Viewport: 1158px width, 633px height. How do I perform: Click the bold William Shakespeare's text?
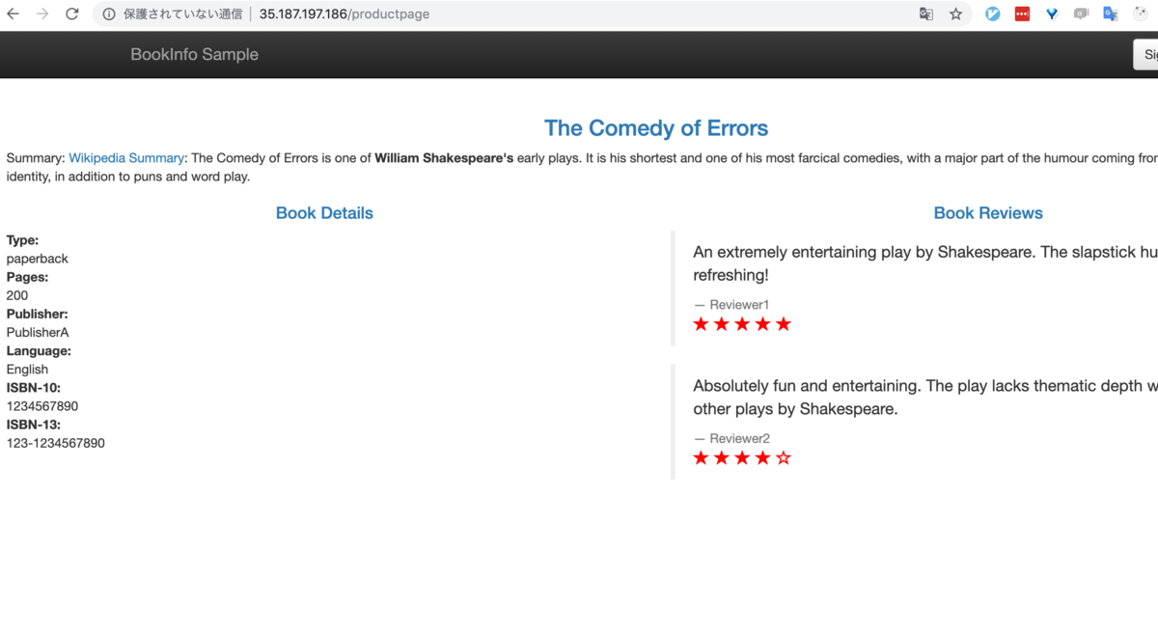444,158
